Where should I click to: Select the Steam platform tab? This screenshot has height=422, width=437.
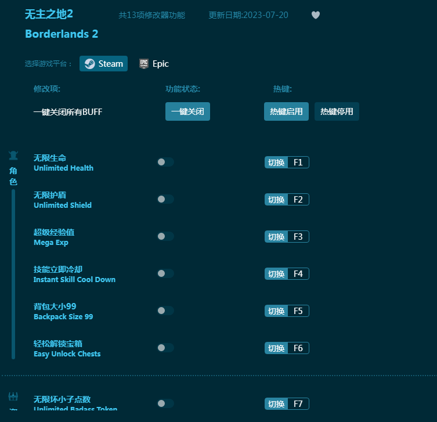tap(103, 63)
